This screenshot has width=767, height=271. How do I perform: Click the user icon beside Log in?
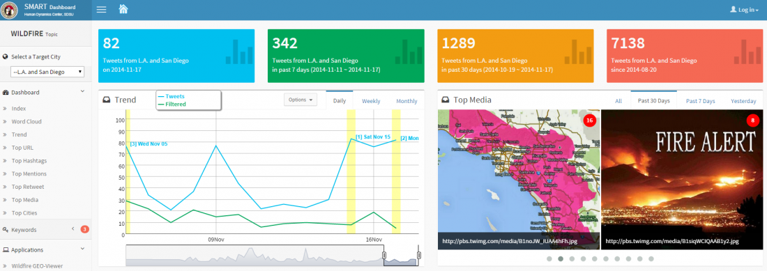pyautogui.click(x=734, y=10)
